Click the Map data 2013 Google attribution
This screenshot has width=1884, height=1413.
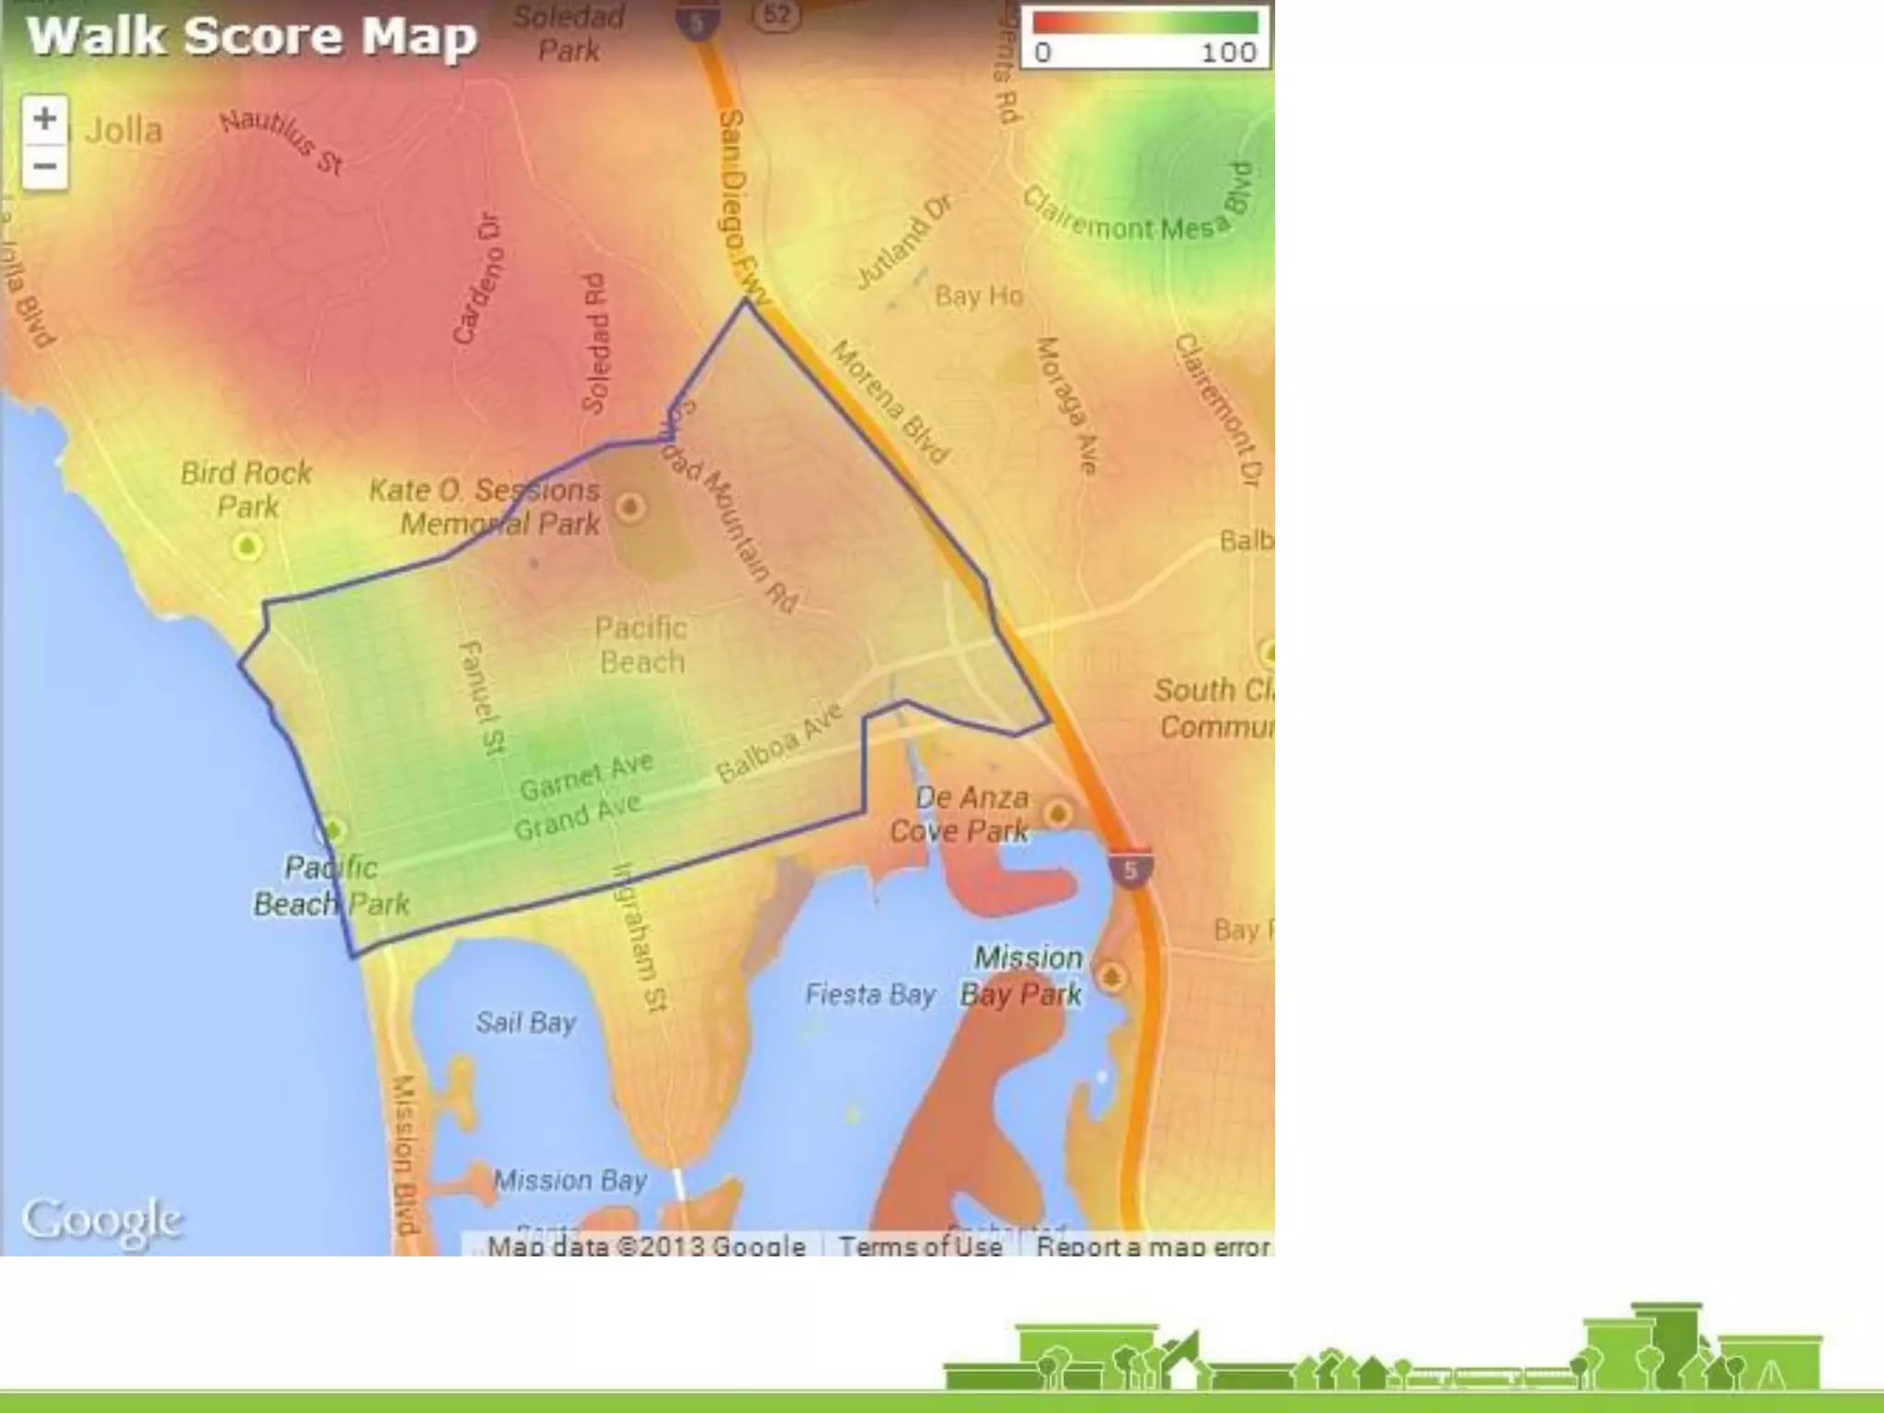point(646,1246)
